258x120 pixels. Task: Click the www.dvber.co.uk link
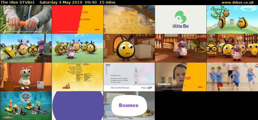[x=237, y=3]
